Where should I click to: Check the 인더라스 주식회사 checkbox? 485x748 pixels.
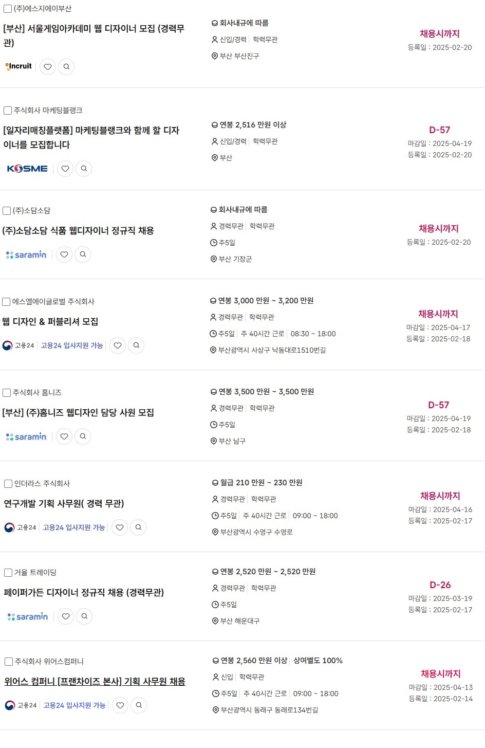[x=8, y=484]
